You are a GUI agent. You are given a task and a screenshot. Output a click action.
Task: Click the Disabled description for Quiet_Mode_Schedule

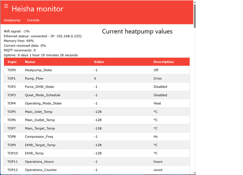click(x=160, y=95)
